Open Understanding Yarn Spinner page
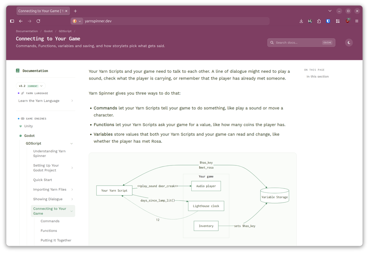 pos(49,154)
